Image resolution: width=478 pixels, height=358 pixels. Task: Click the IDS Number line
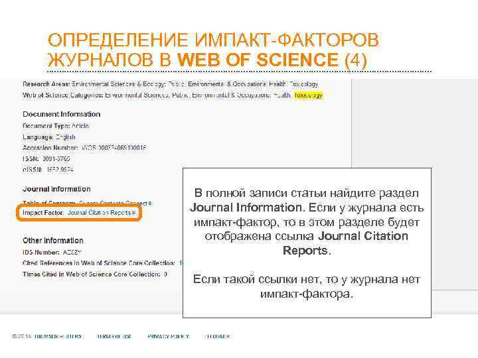pos(52,253)
